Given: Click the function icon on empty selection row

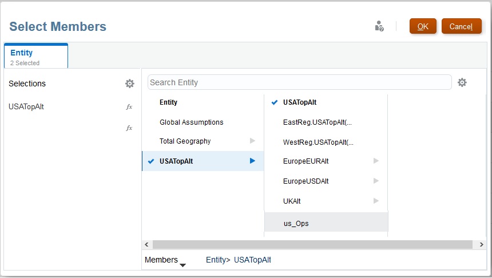Looking at the screenshot, I should pos(129,128).
